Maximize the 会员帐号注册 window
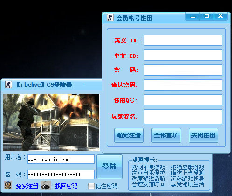The image size is (232, 196). pyautogui.click(x=207, y=16)
